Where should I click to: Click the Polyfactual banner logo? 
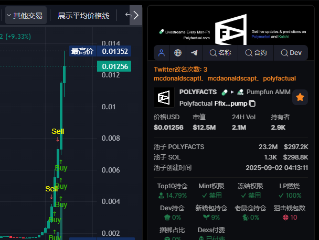pyautogui.click(x=231, y=30)
